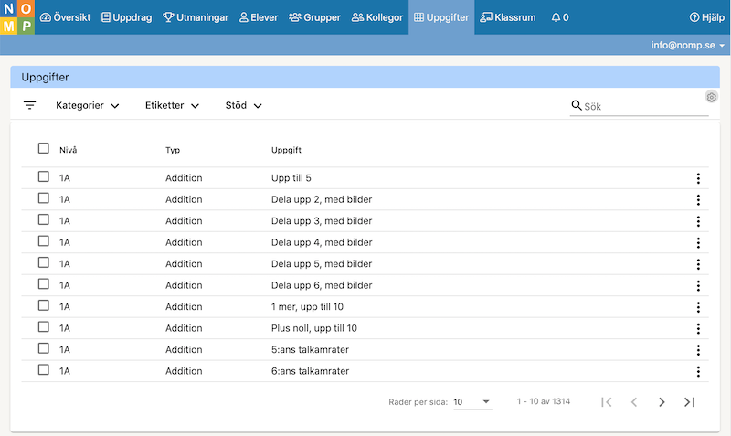Open the filter list icon
The height and width of the screenshot is (436, 731).
pos(29,105)
